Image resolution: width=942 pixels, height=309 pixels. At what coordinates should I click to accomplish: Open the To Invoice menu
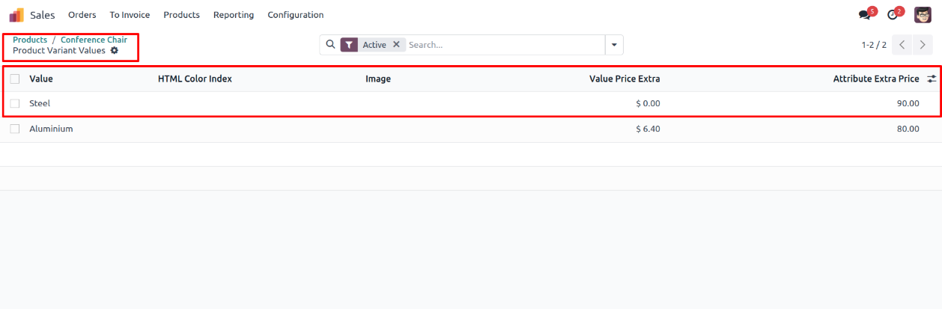[x=130, y=15]
